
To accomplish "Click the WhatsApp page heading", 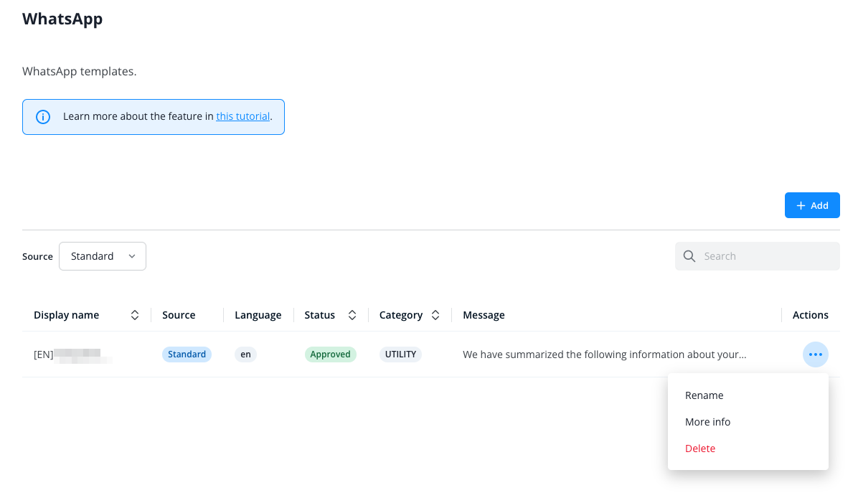I will [x=62, y=19].
